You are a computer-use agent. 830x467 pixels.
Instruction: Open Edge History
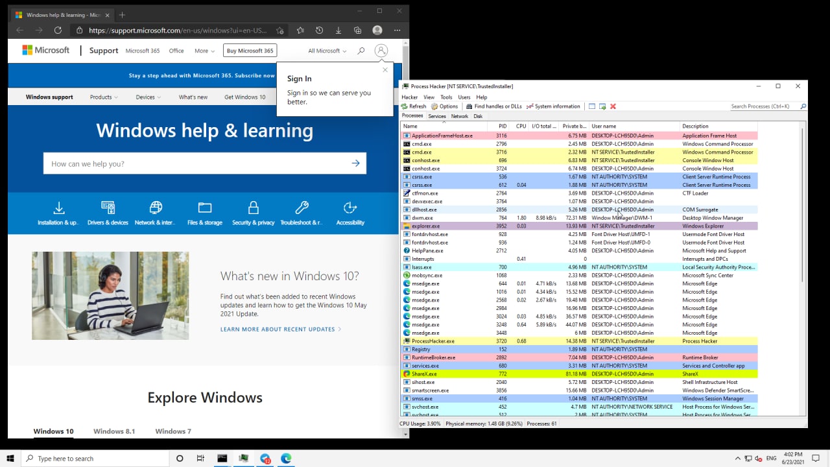click(319, 30)
